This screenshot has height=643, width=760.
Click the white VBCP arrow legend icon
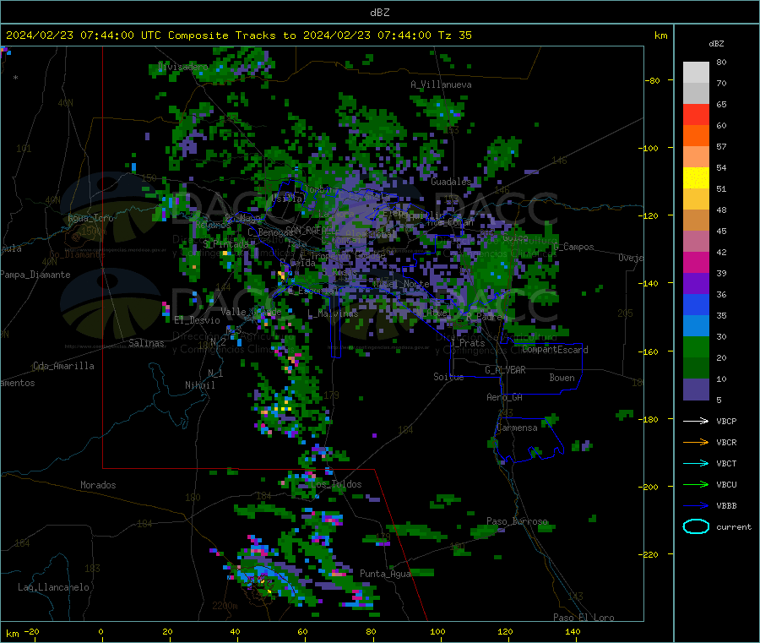coord(696,421)
